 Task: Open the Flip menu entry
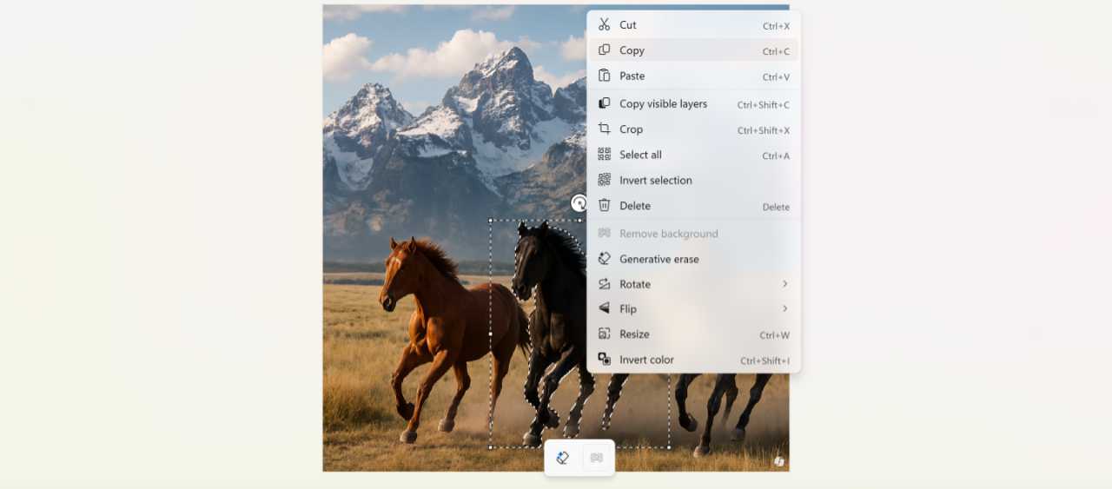[x=693, y=308]
